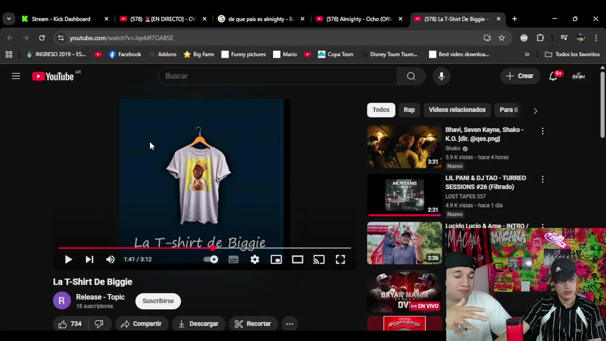Reload the current page
The image size is (606, 341).
tap(42, 38)
